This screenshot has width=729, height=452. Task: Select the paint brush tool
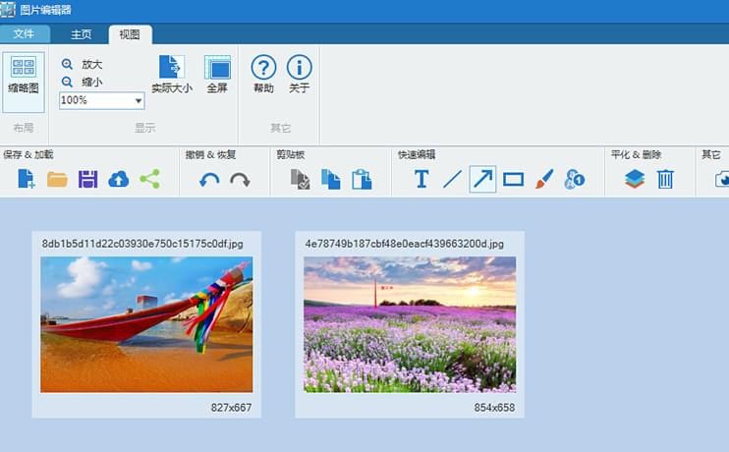(x=544, y=179)
